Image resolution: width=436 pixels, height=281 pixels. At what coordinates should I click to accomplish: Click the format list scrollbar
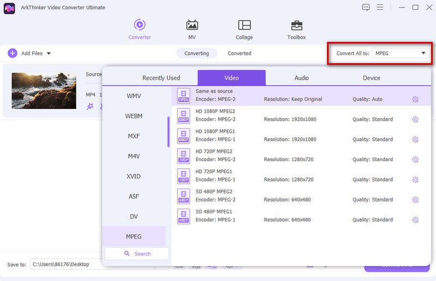click(168, 132)
